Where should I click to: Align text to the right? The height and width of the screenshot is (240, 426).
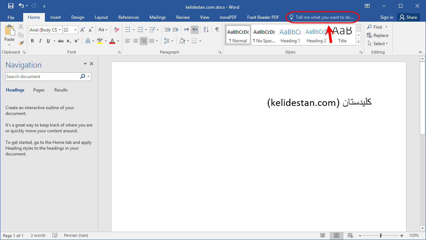tap(143, 41)
